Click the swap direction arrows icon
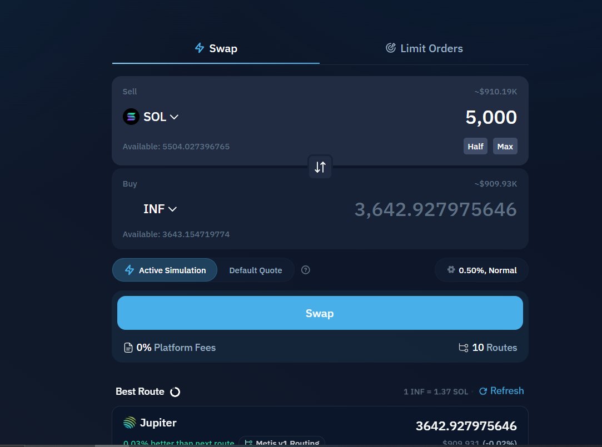602x447 pixels. 320,167
